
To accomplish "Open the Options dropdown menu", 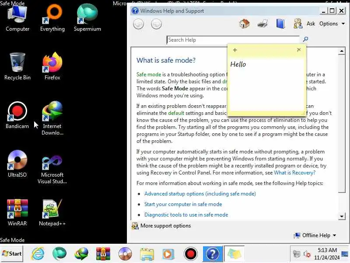I will tap(332, 24).
